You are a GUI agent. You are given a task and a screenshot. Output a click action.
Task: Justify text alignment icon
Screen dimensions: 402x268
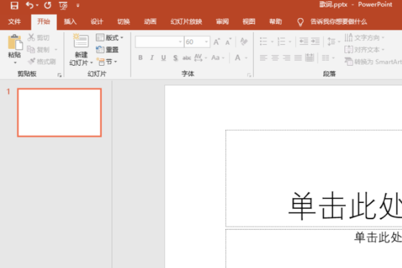pos(298,58)
